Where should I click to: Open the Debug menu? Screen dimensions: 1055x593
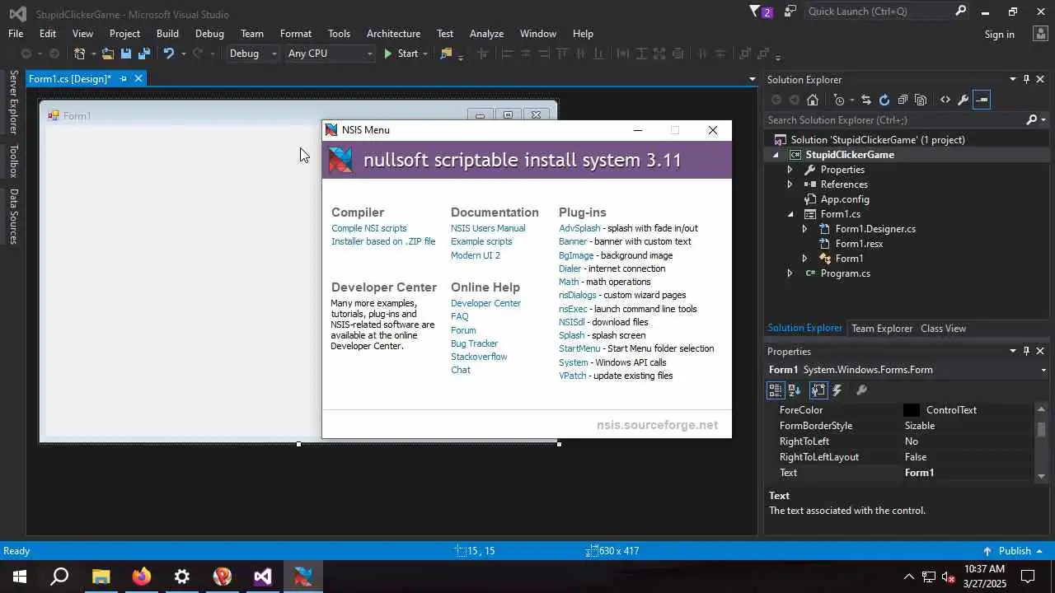coord(209,34)
